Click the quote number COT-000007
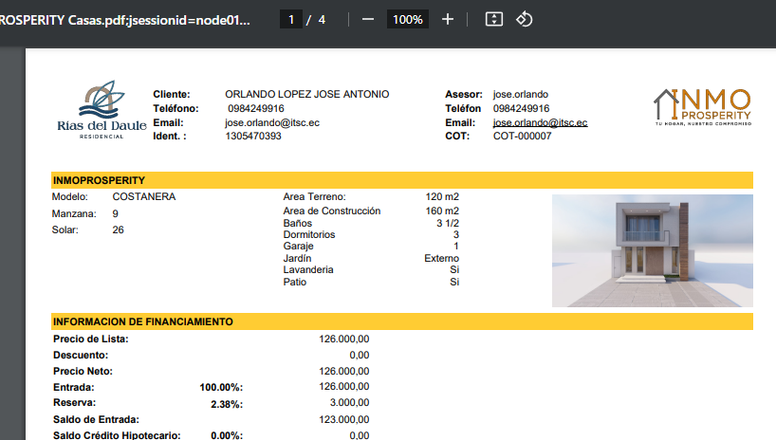Viewport: 776px width, 440px height. click(522, 136)
